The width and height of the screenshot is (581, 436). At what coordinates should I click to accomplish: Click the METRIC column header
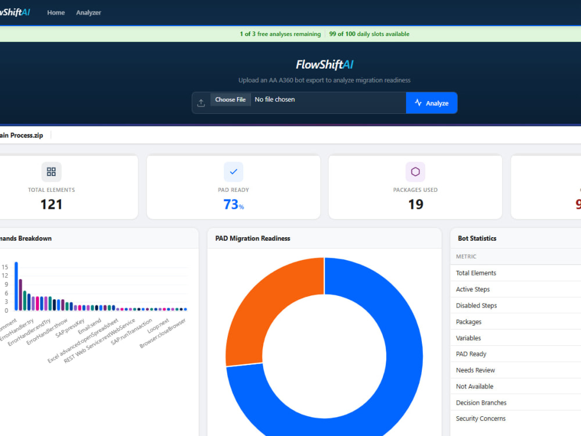click(x=466, y=256)
